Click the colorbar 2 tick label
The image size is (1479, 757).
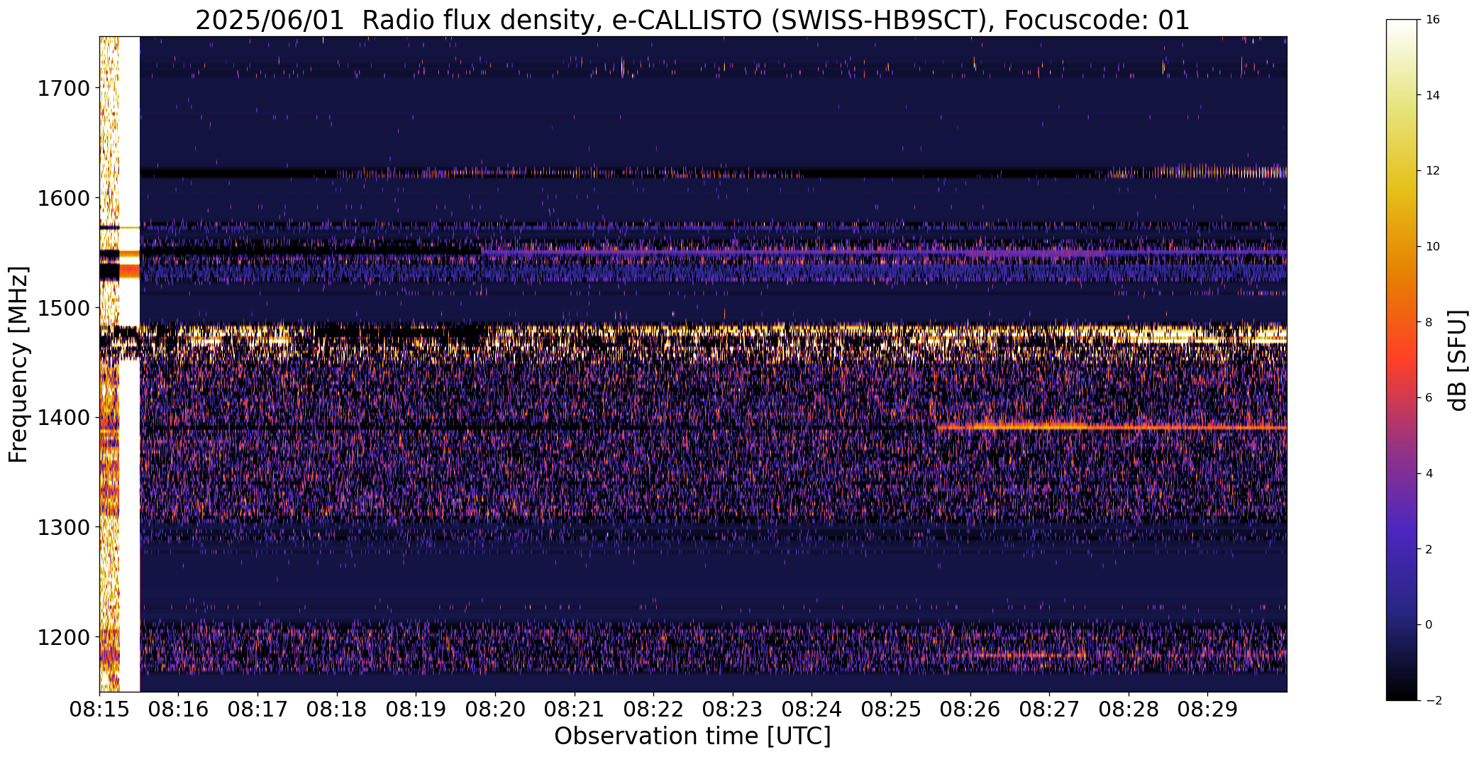pyautogui.click(x=1429, y=549)
